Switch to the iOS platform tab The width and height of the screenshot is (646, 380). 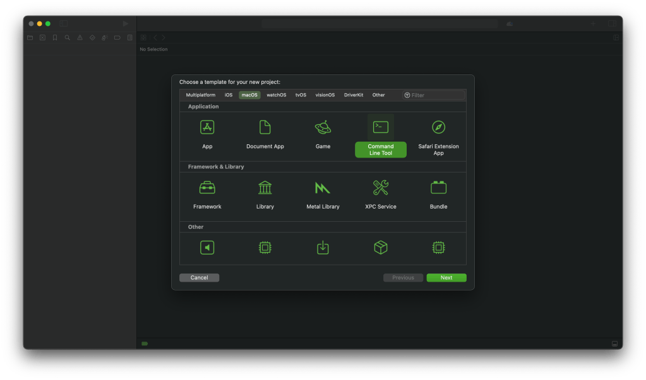point(229,95)
